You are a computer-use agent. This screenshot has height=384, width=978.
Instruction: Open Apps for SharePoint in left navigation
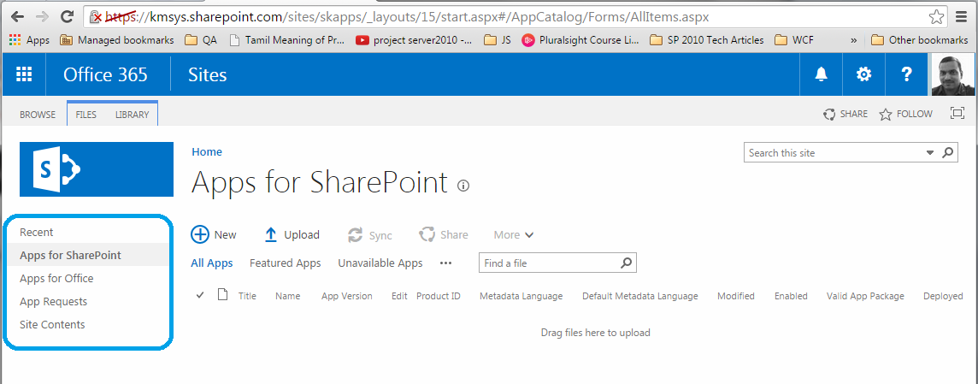click(x=70, y=256)
